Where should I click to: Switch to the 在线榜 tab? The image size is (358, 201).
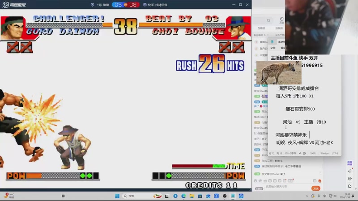pos(261,28)
